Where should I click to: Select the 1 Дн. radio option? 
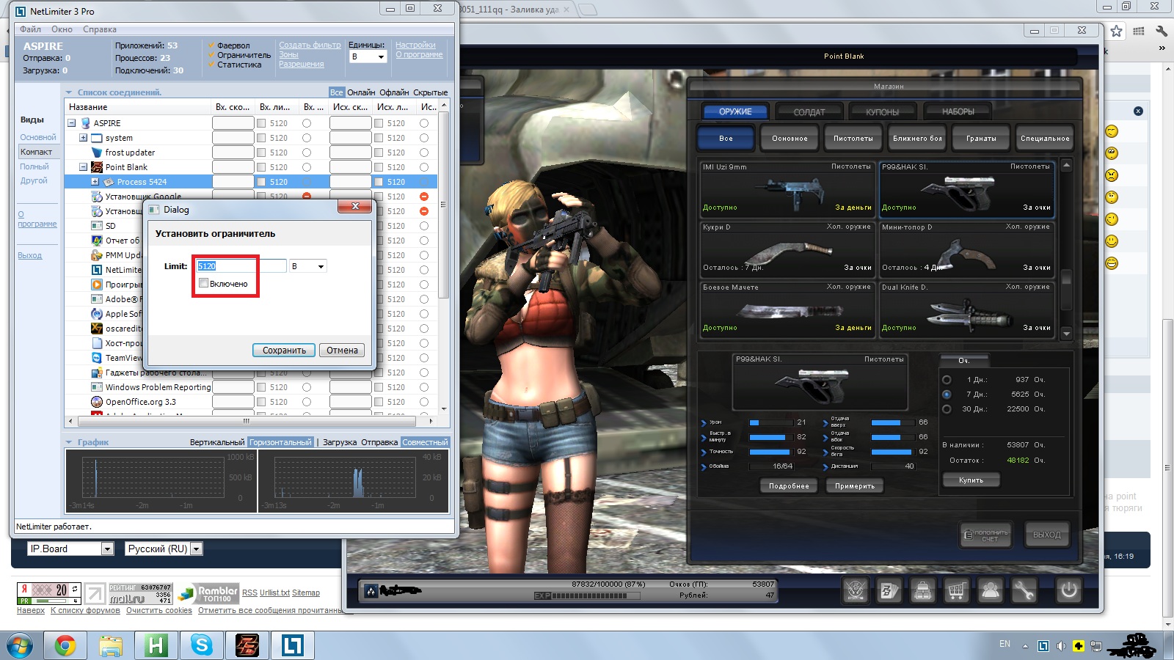(x=947, y=380)
